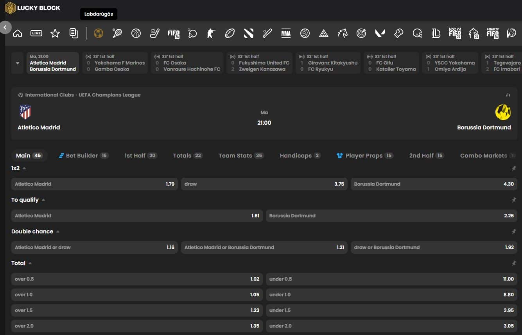
Task: Open International Clubs breadcrumb link
Action: [49, 95]
